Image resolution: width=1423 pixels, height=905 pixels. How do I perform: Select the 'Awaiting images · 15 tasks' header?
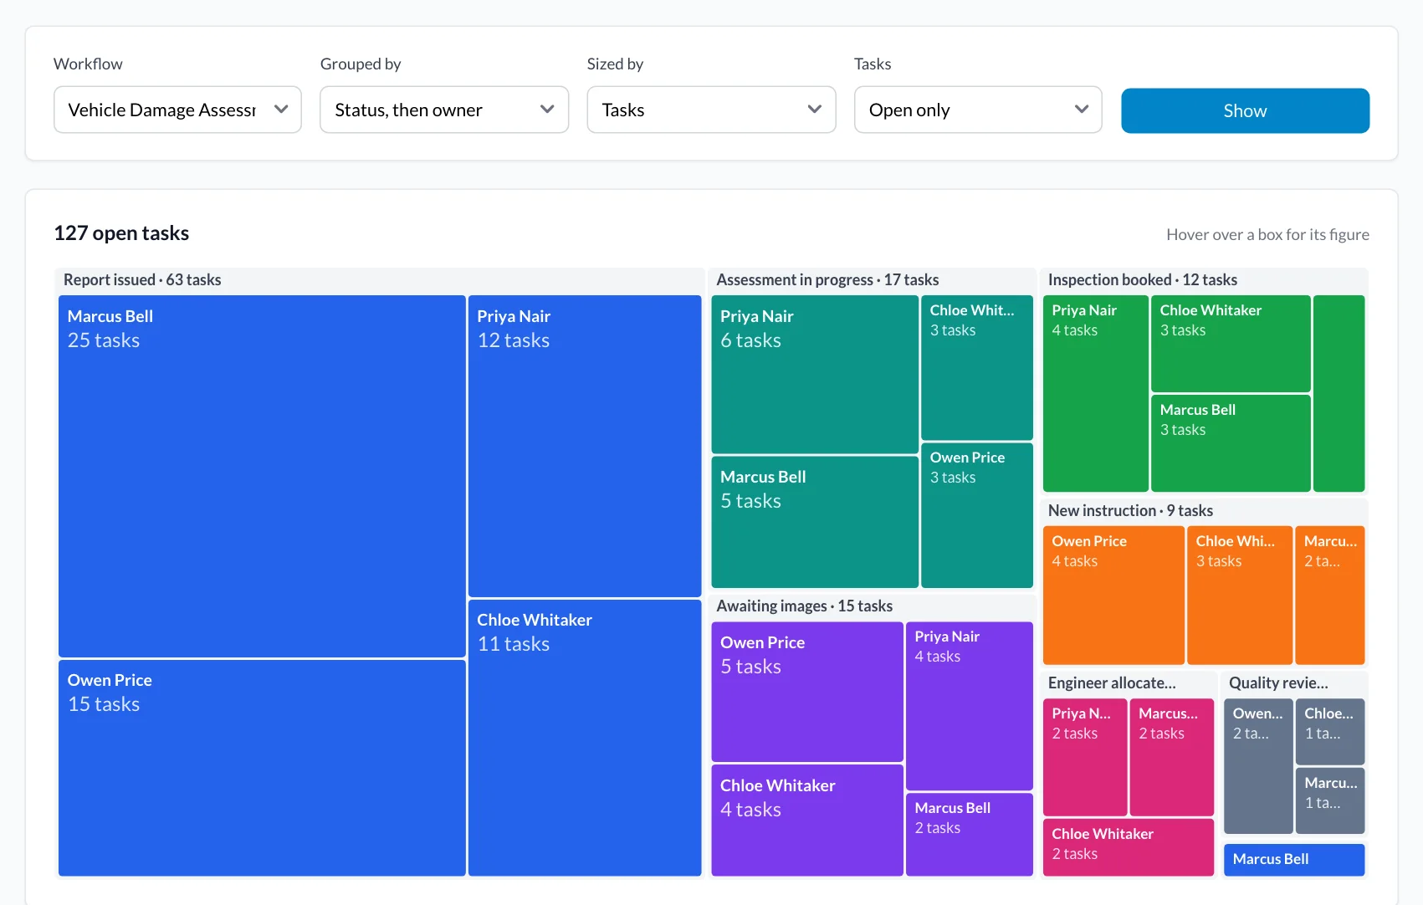(x=805, y=606)
